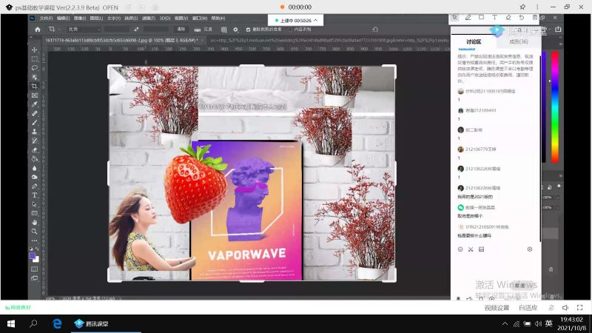592x333 pixels.
Task: Select the Horizontal Type tool
Action: pos(34,195)
